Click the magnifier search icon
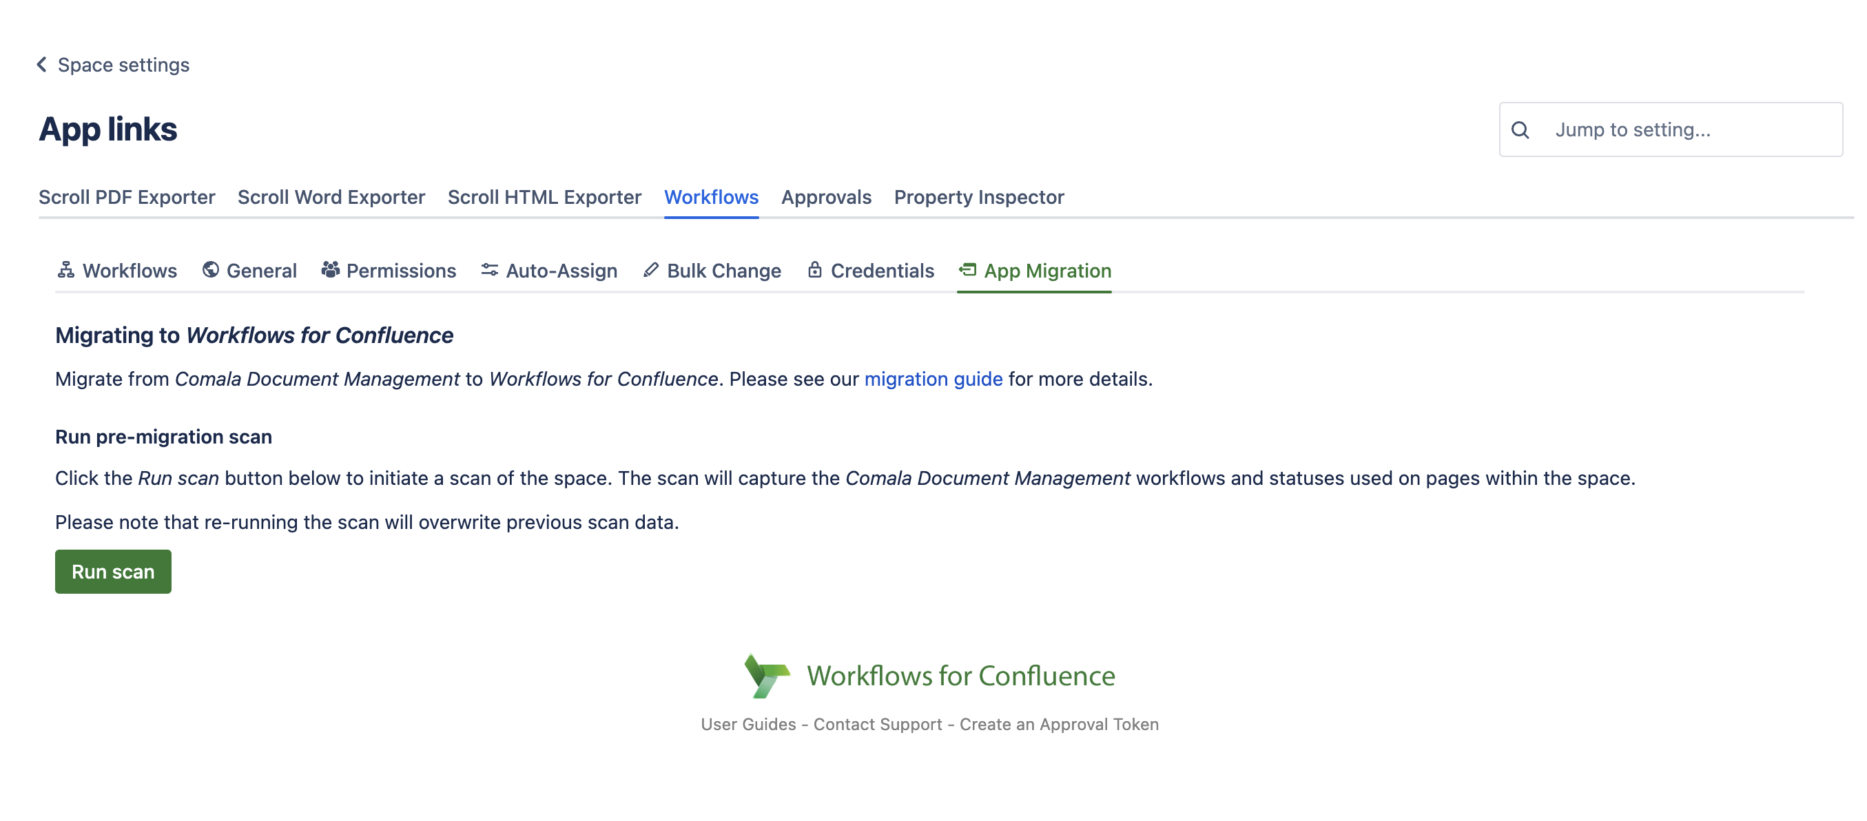1867x821 pixels. 1520,129
